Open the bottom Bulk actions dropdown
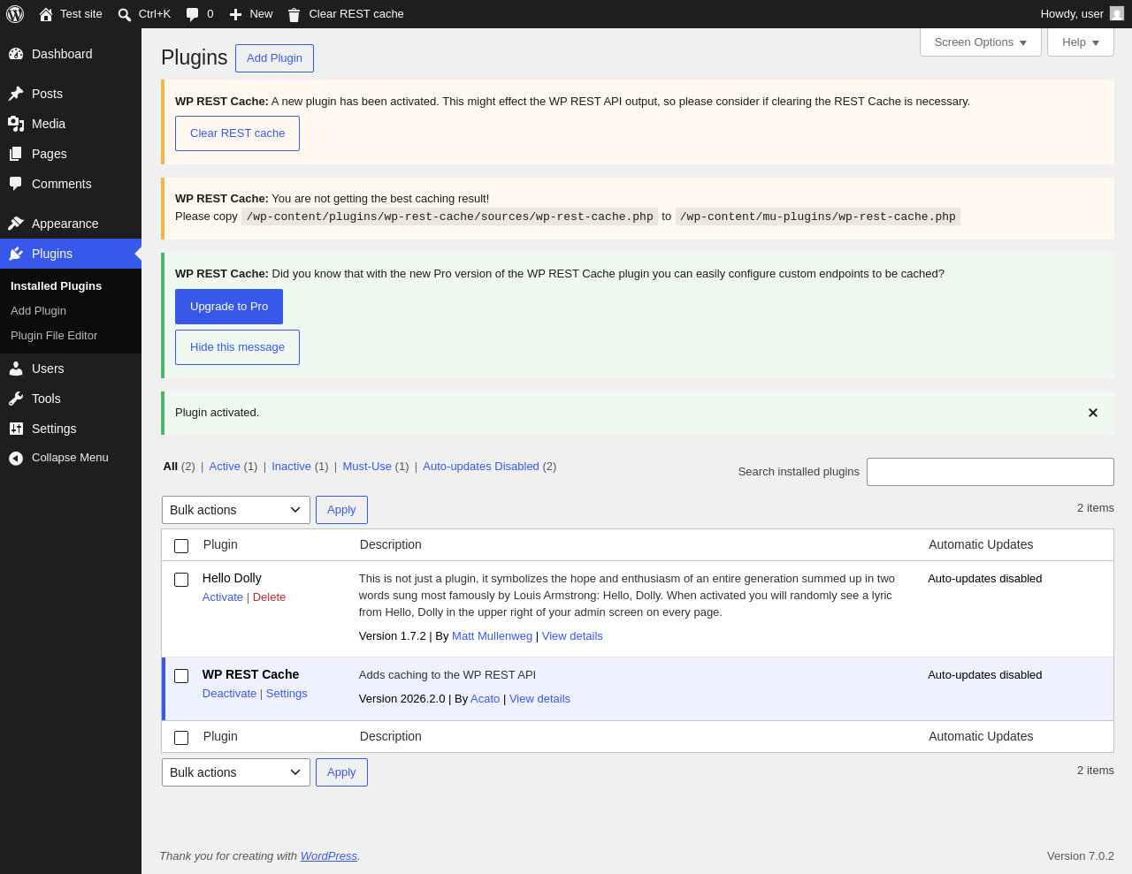 (236, 772)
